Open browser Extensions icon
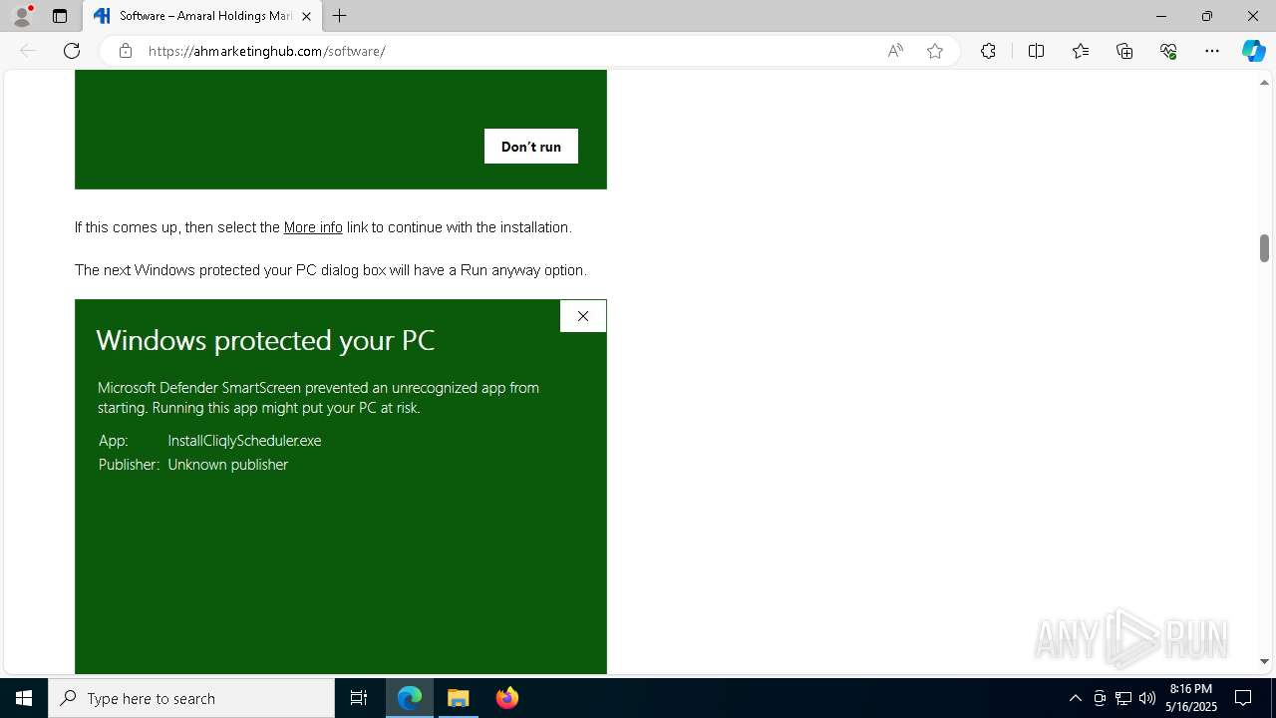The image size is (1276, 718). (x=988, y=51)
